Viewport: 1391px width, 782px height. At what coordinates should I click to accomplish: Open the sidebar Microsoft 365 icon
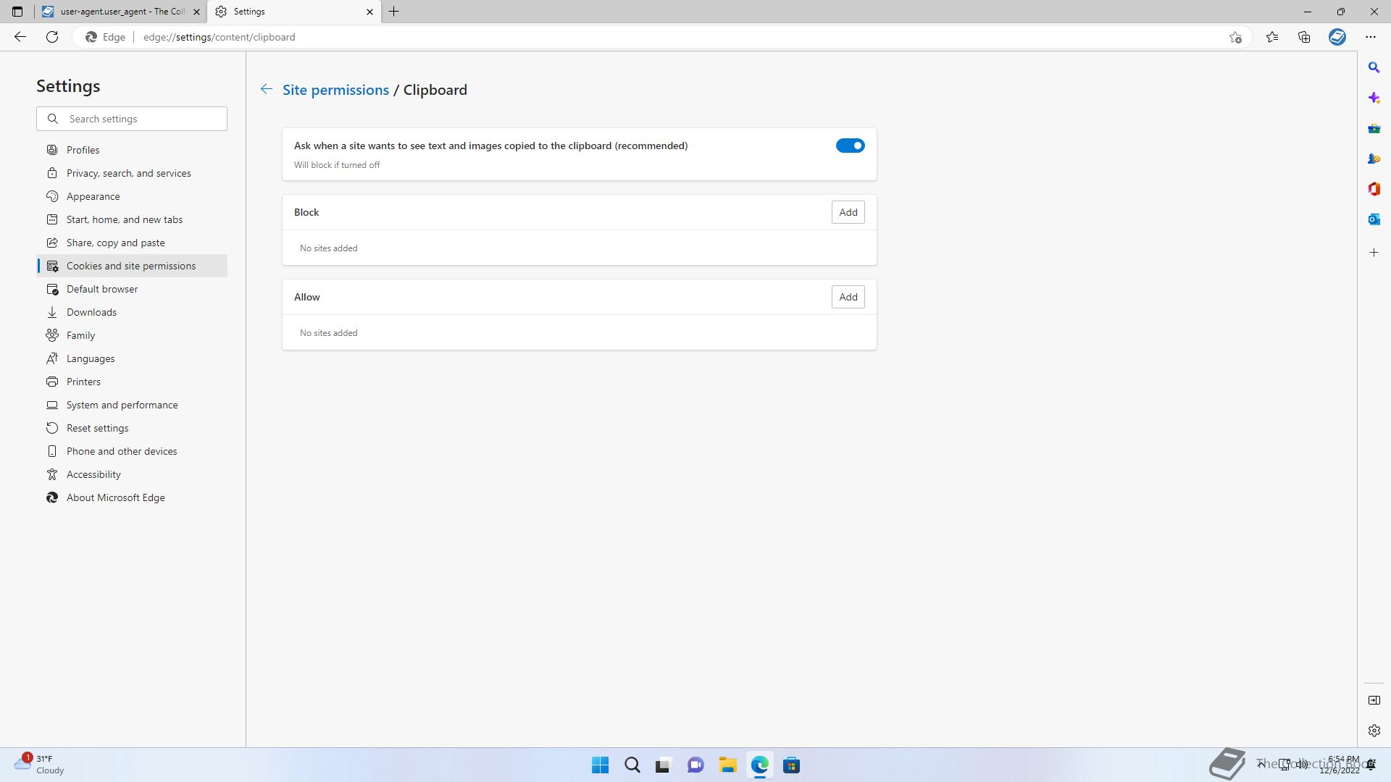point(1374,189)
